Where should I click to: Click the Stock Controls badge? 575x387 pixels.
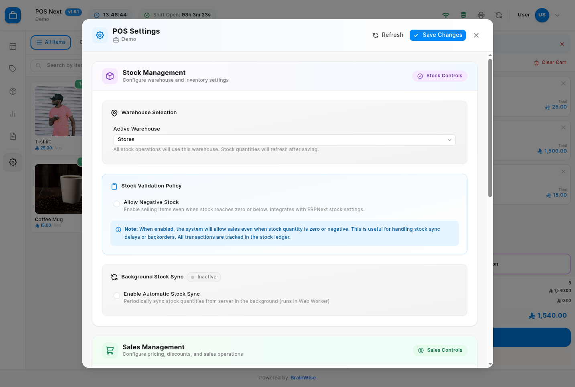tap(440, 76)
